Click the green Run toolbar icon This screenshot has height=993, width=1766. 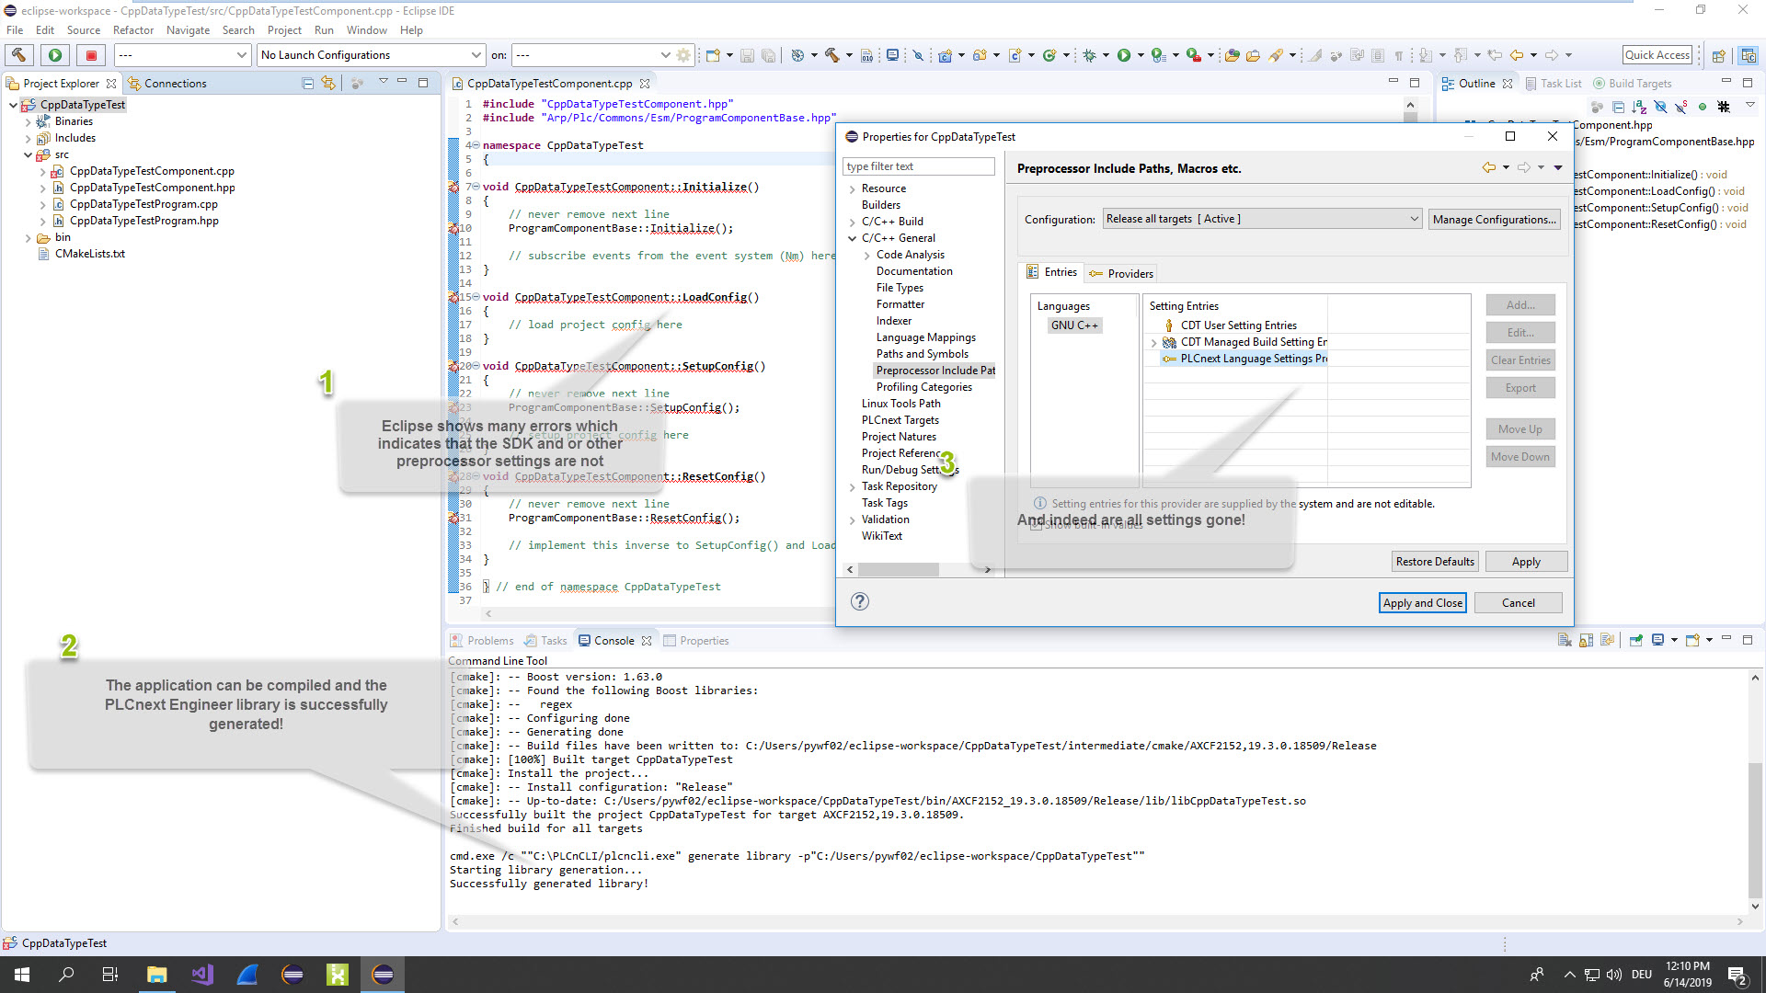[x=1123, y=55]
